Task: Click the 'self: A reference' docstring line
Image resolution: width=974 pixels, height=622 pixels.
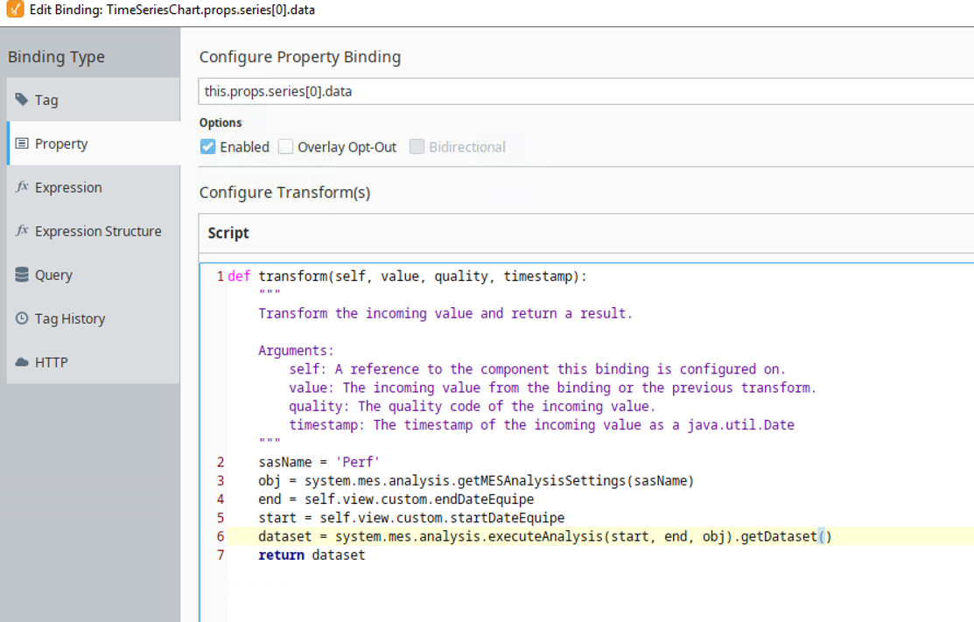Action: [x=537, y=368]
